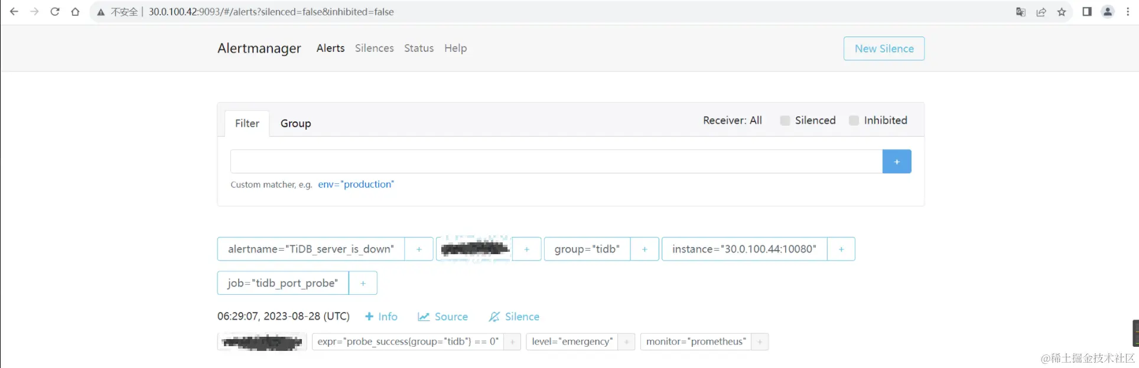1139x368 pixels.
Task: Click the expr="probe_success..." label
Action: coord(408,341)
